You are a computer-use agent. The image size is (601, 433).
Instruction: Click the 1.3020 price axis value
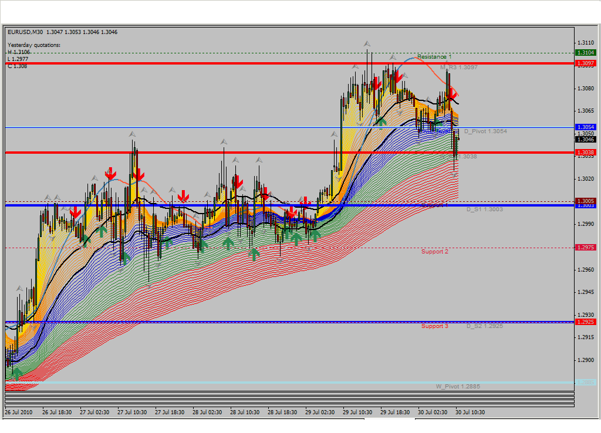[x=586, y=178]
